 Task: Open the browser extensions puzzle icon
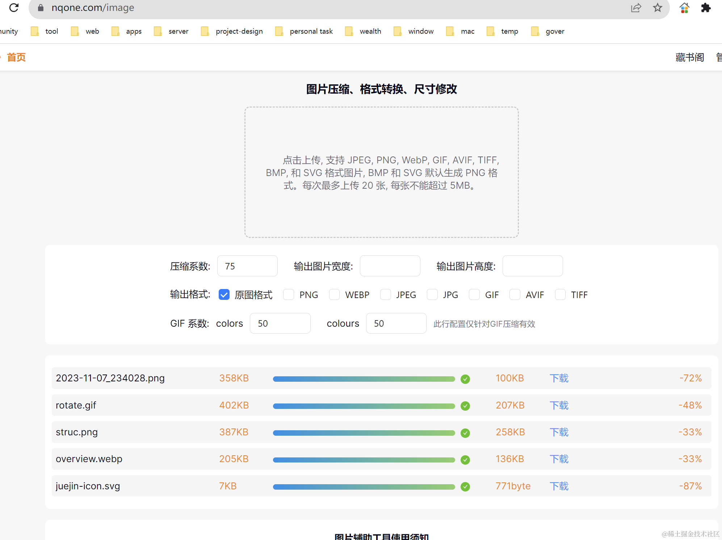tap(705, 8)
